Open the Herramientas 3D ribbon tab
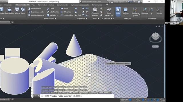Image resolution: width=183 pixels, height=102 pixels. (x=23, y=5)
